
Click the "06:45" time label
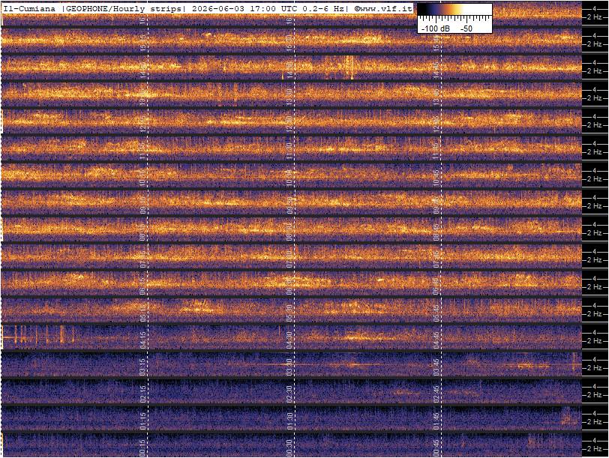[436, 286]
